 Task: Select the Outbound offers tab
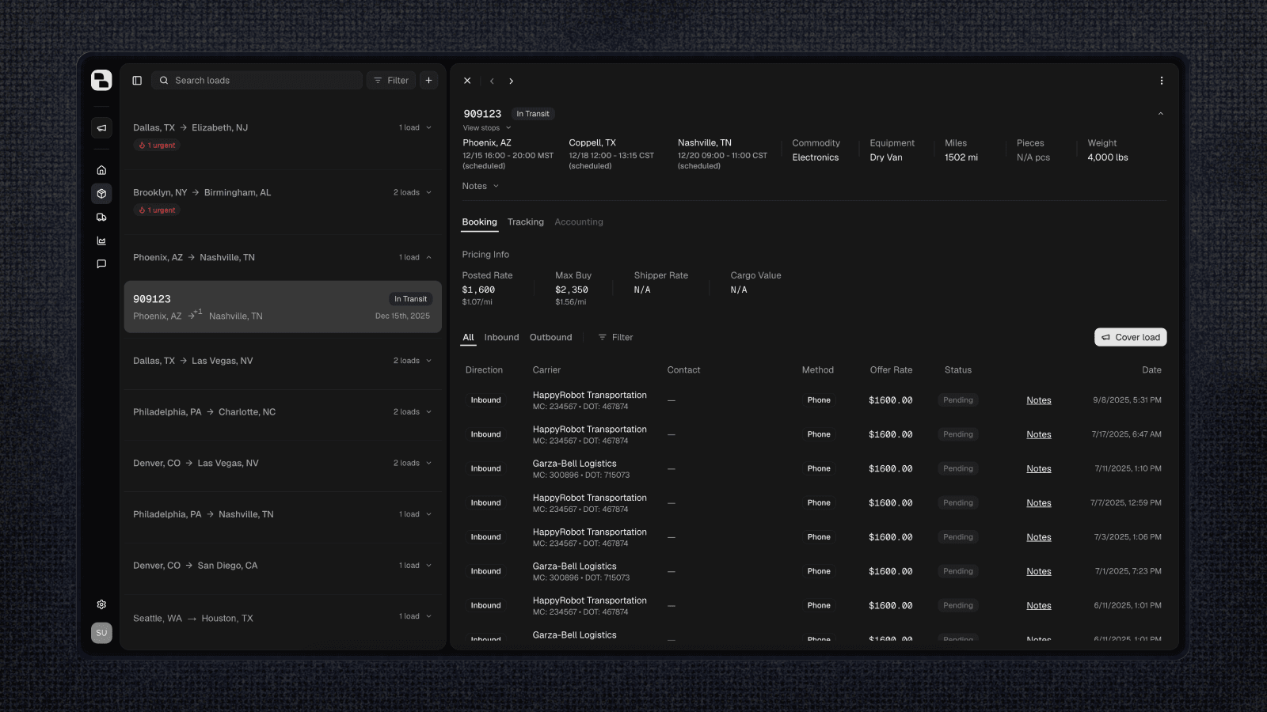click(x=551, y=338)
